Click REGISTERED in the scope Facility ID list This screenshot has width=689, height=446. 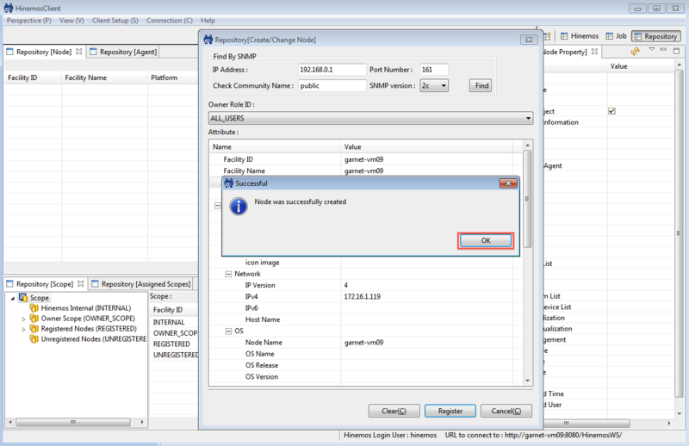(x=171, y=344)
